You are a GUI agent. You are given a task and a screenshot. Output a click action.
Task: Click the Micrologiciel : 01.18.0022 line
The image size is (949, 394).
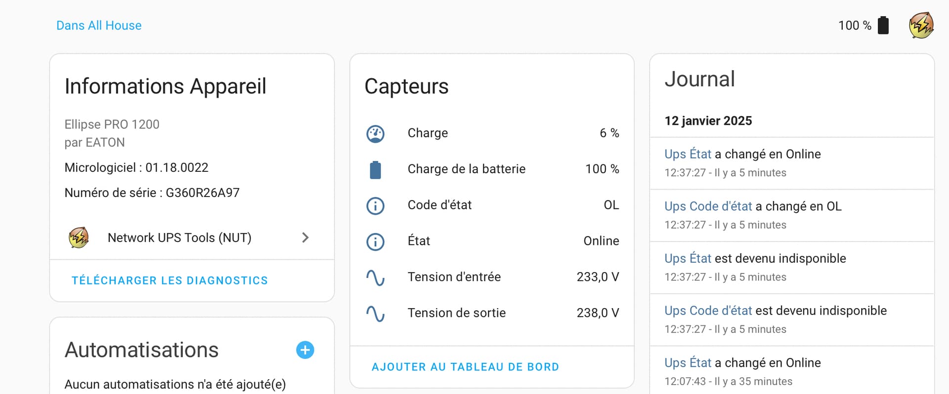[x=136, y=168]
